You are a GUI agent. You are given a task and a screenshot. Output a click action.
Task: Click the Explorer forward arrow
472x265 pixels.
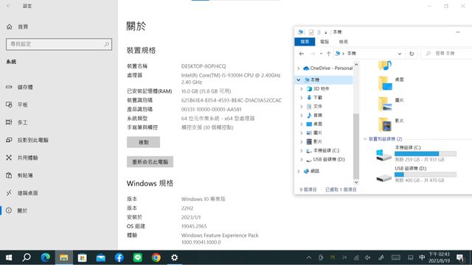pos(313,54)
